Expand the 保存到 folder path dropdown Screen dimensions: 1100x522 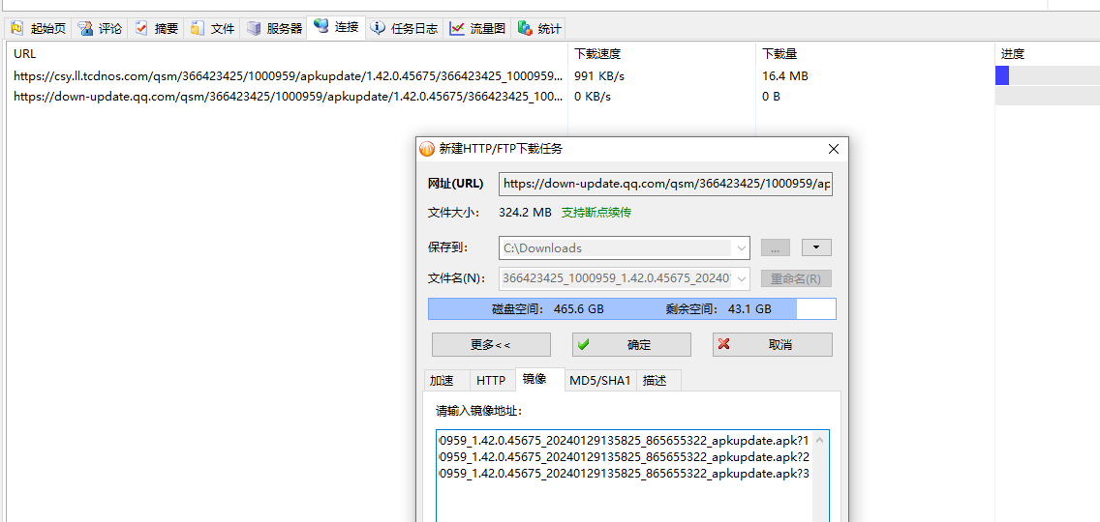point(742,248)
